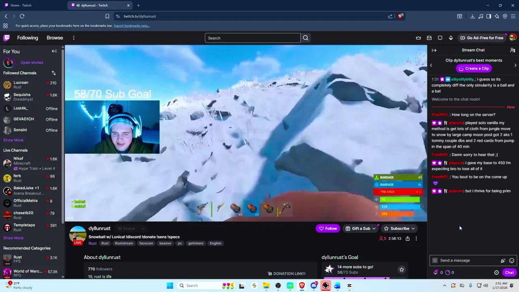
Task: Open the more options dots beside Browse
Action: pyautogui.click(x=73, y=38)
